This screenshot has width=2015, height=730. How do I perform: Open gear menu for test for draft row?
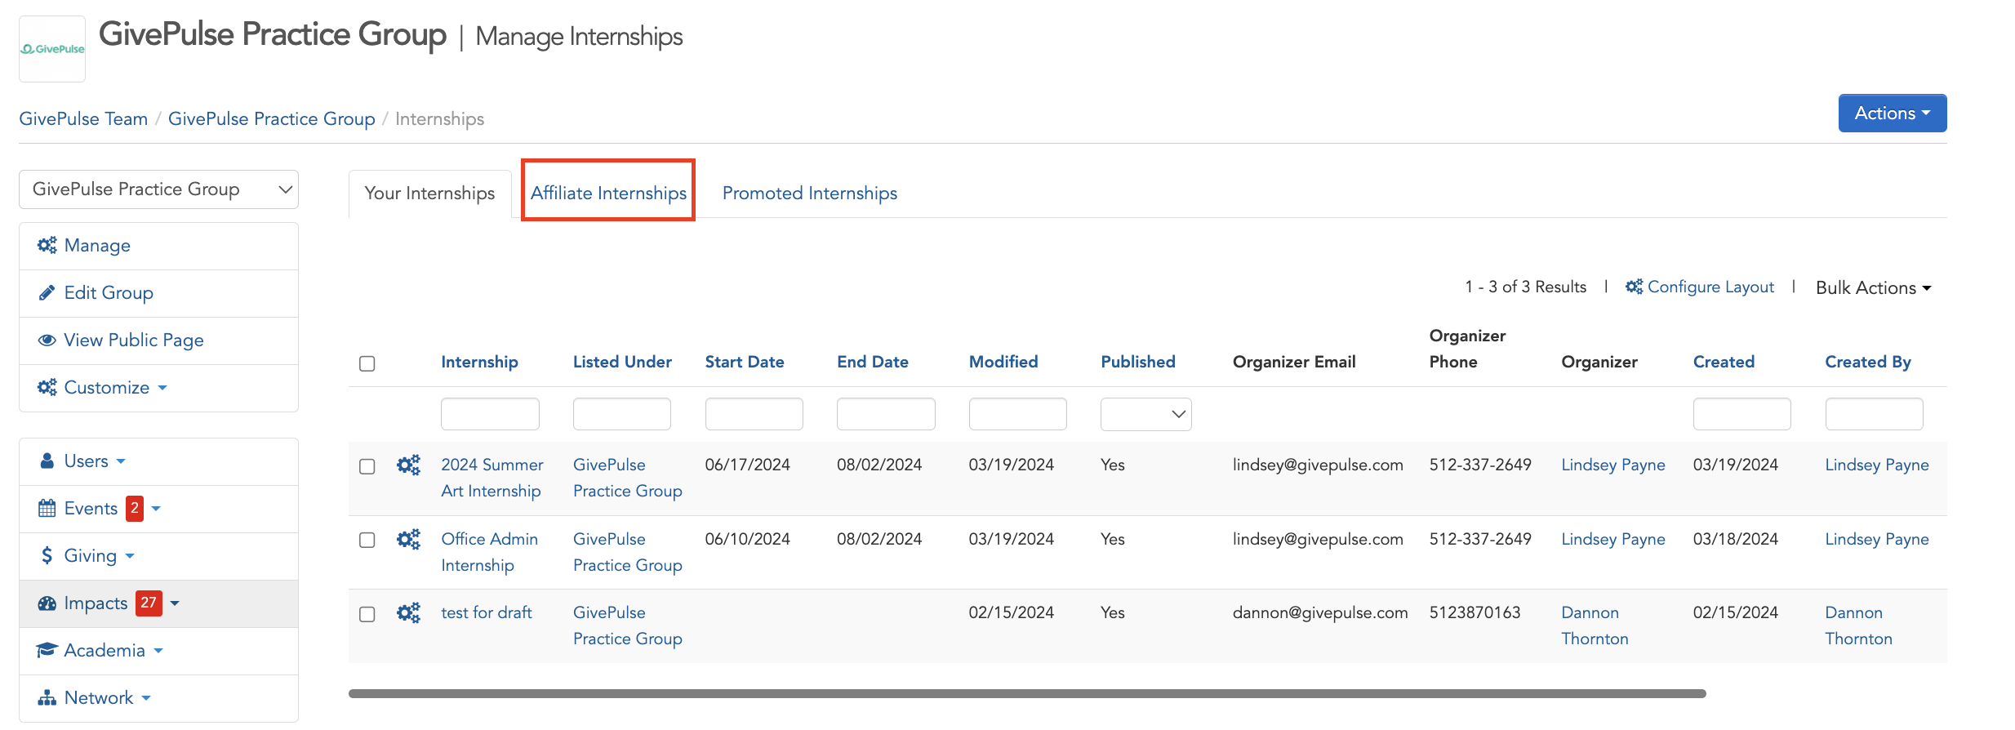408,613
